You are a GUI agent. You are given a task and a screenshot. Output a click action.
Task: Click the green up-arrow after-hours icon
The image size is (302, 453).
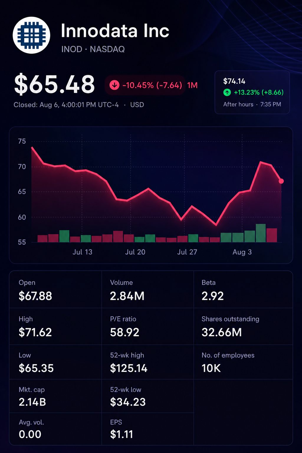[x=227, y=92]
